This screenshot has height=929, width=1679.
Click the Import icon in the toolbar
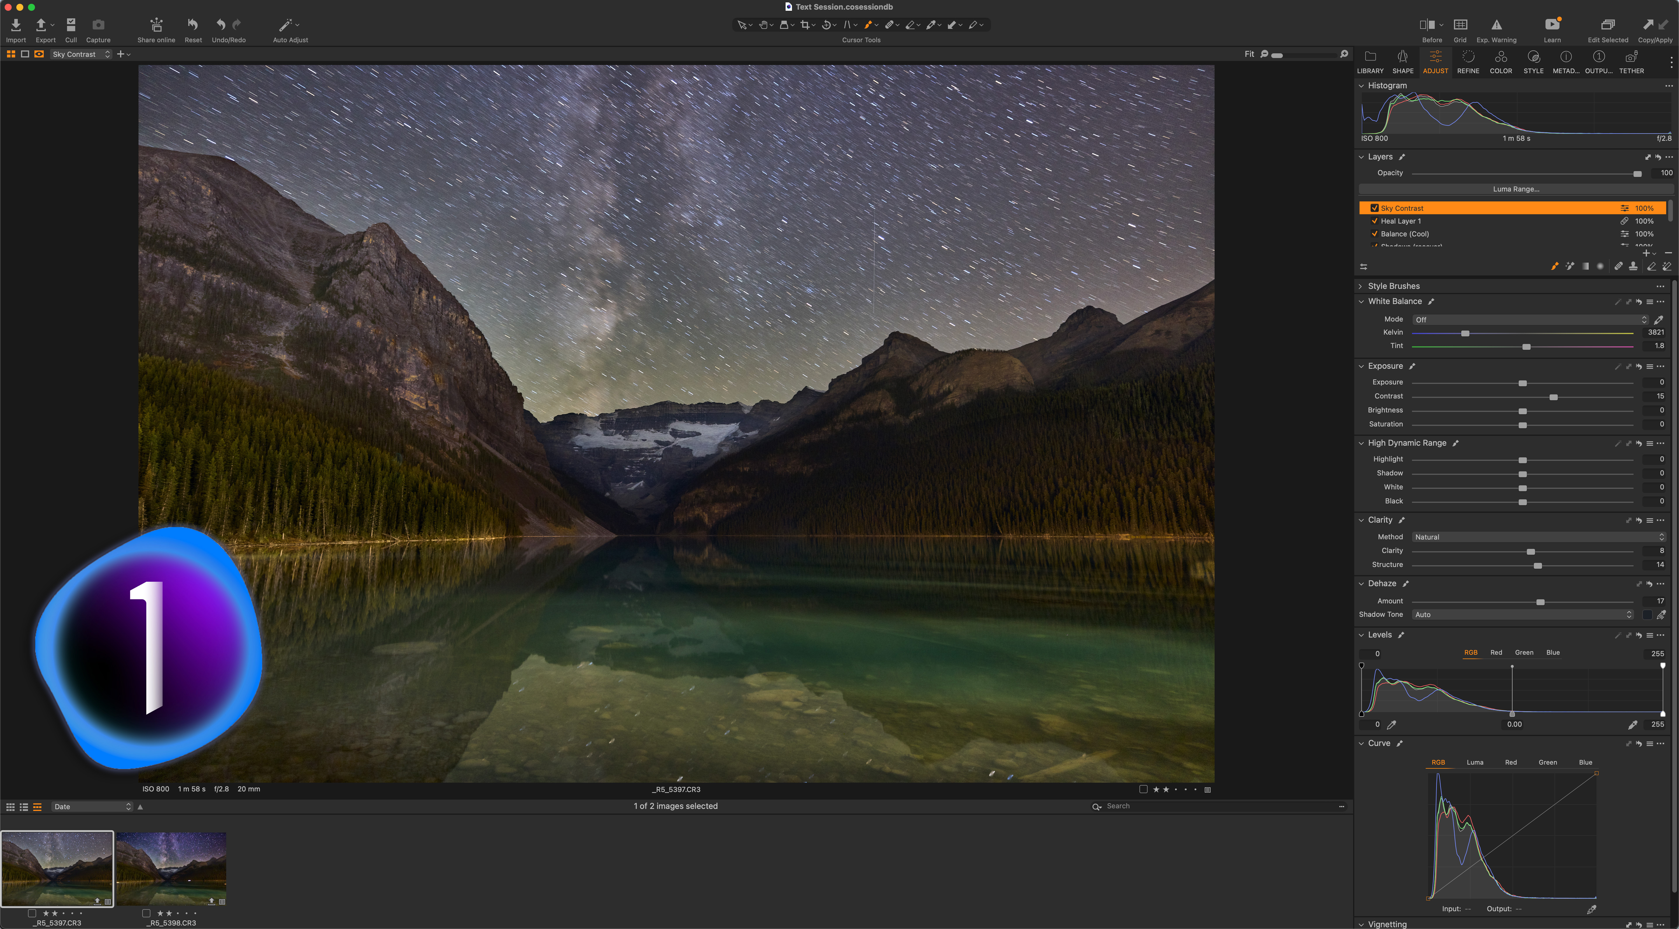[16, 25]
